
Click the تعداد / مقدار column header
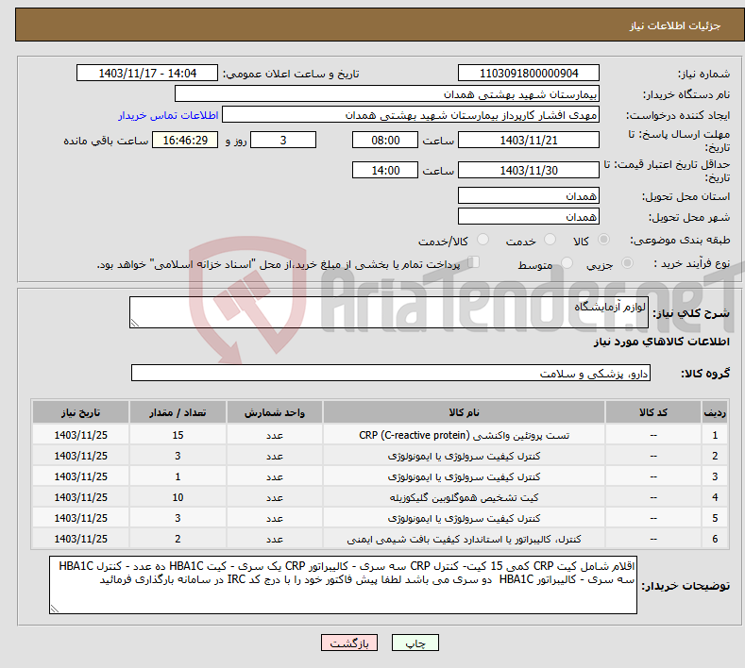click(178, 412)
